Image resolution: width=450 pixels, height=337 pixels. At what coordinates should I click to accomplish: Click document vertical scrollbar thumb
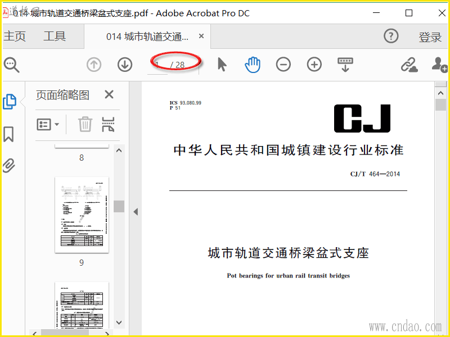pos(440,105)
